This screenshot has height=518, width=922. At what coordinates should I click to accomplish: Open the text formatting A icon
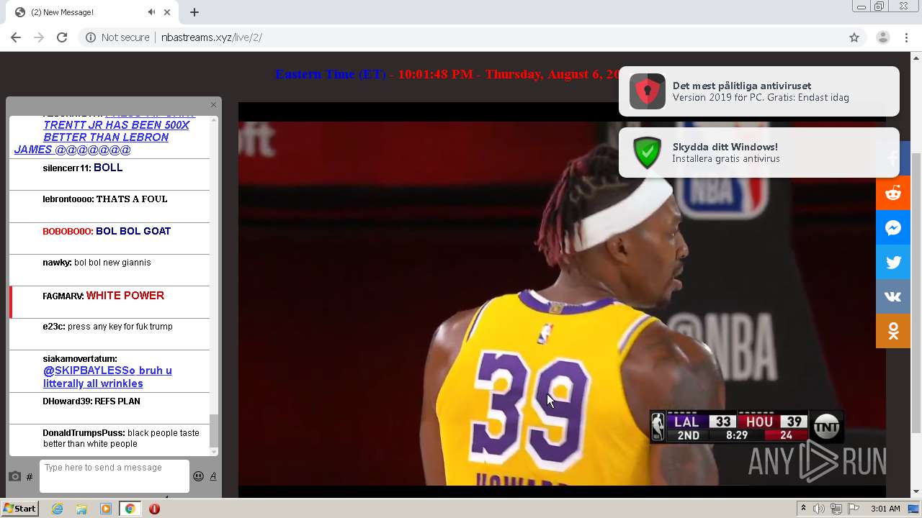(x=213, y=476)
